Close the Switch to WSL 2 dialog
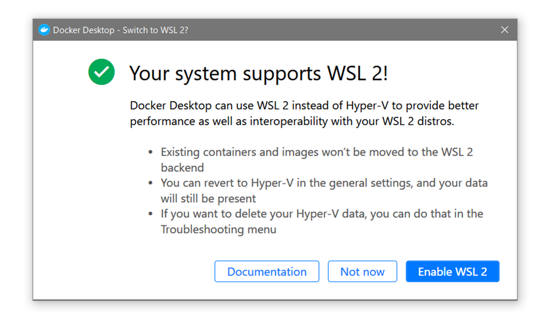 click(504, 30)
